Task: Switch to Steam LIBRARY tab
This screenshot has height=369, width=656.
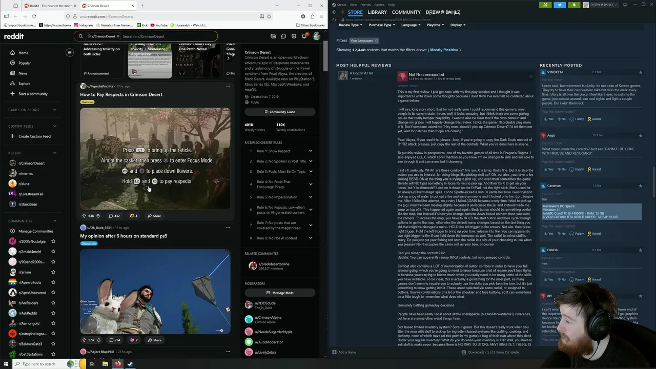Action: click(x=377, y=12)
